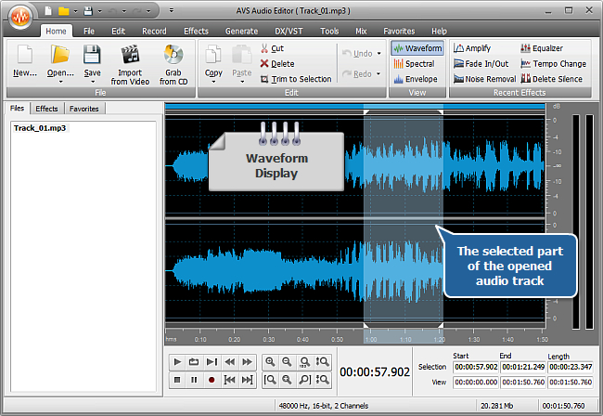Click the Fast forward button
Viewport: 603px width, 416px height.
[248, 362]
